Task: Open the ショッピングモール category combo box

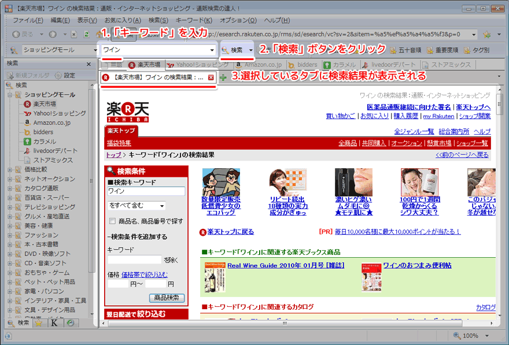Action: 60,50
